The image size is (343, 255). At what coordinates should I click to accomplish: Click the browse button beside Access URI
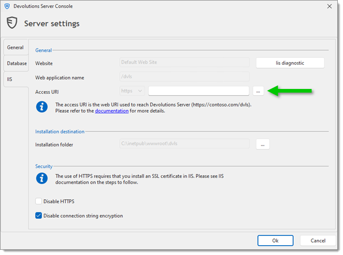[258, 91]
